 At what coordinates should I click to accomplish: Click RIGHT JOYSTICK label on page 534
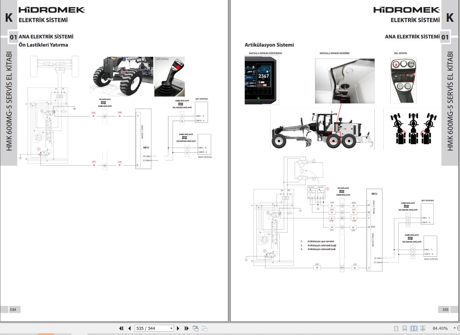(x=205, y=157)
